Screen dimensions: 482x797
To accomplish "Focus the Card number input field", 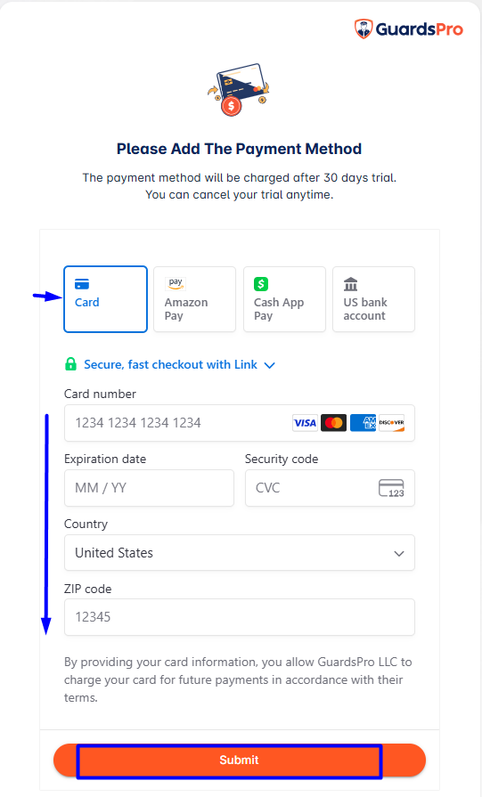I will [x=240, y=423].
